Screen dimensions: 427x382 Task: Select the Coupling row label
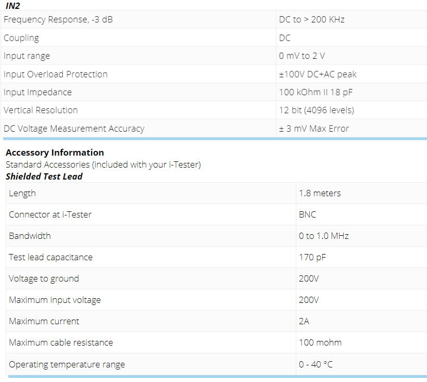coord(21,38)
